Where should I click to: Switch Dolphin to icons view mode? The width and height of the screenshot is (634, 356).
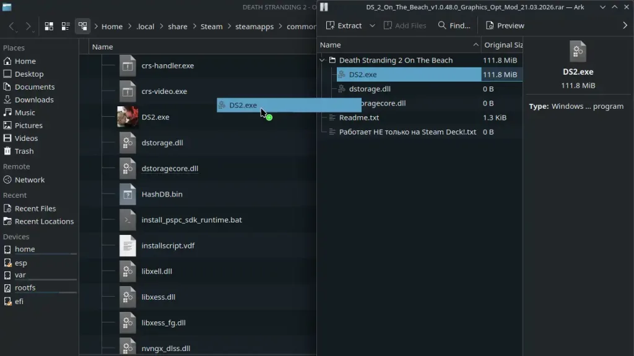(49, 26)
